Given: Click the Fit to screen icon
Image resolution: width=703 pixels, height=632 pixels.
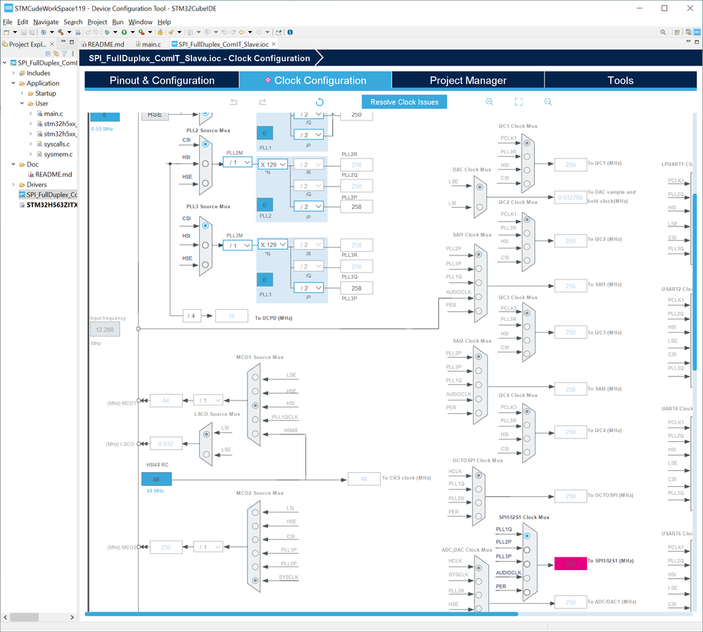Looking at the screenshot, I should 519,102.
